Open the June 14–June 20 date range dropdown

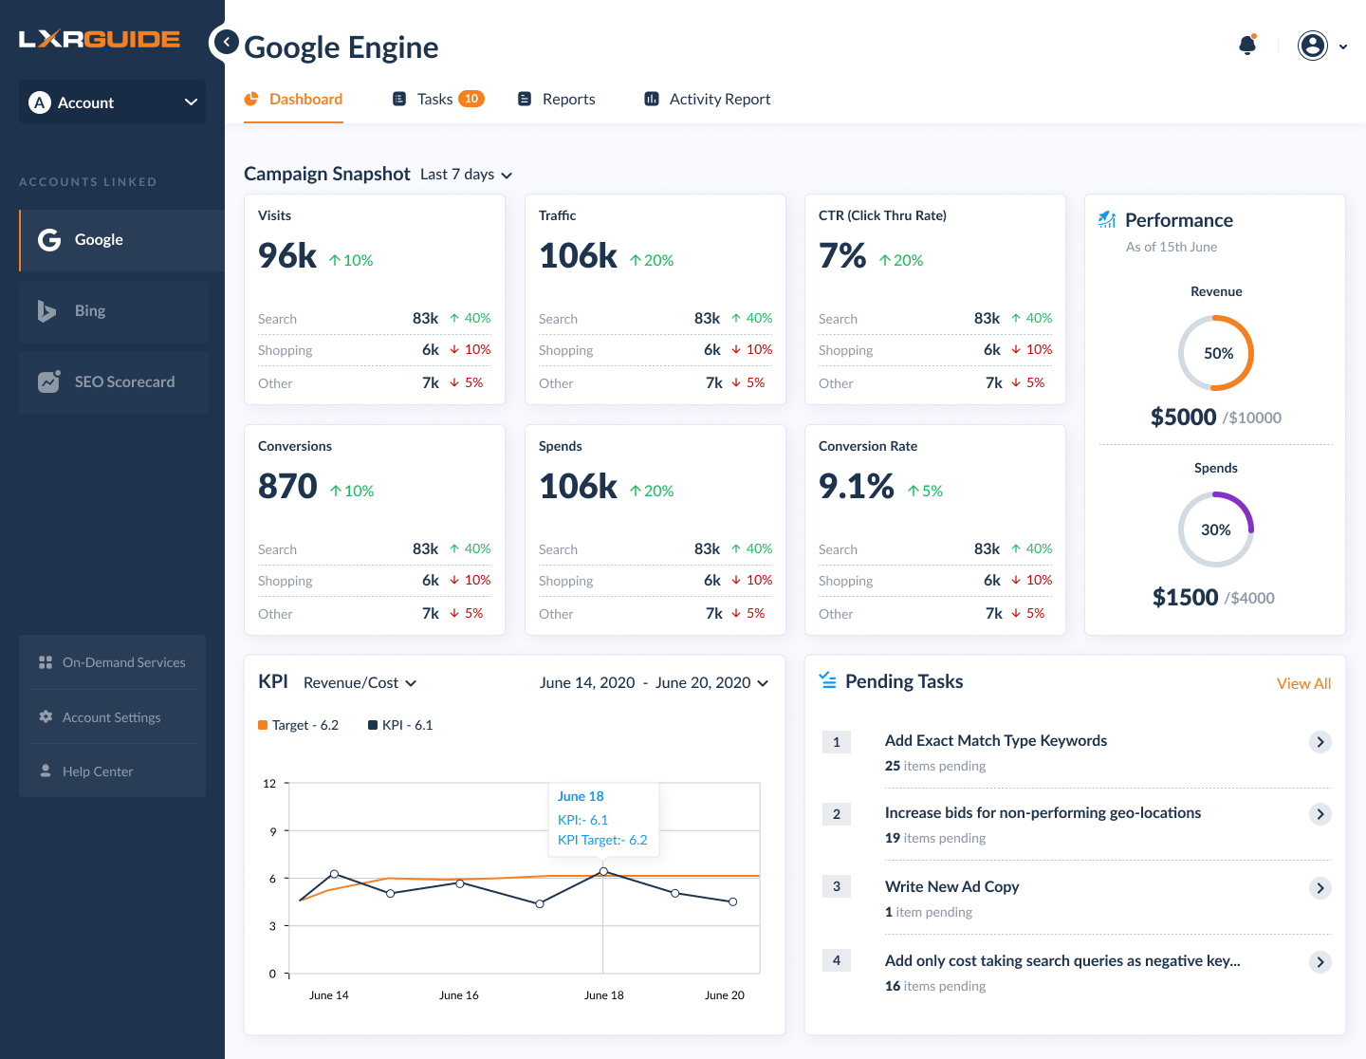tap(654, 683)
